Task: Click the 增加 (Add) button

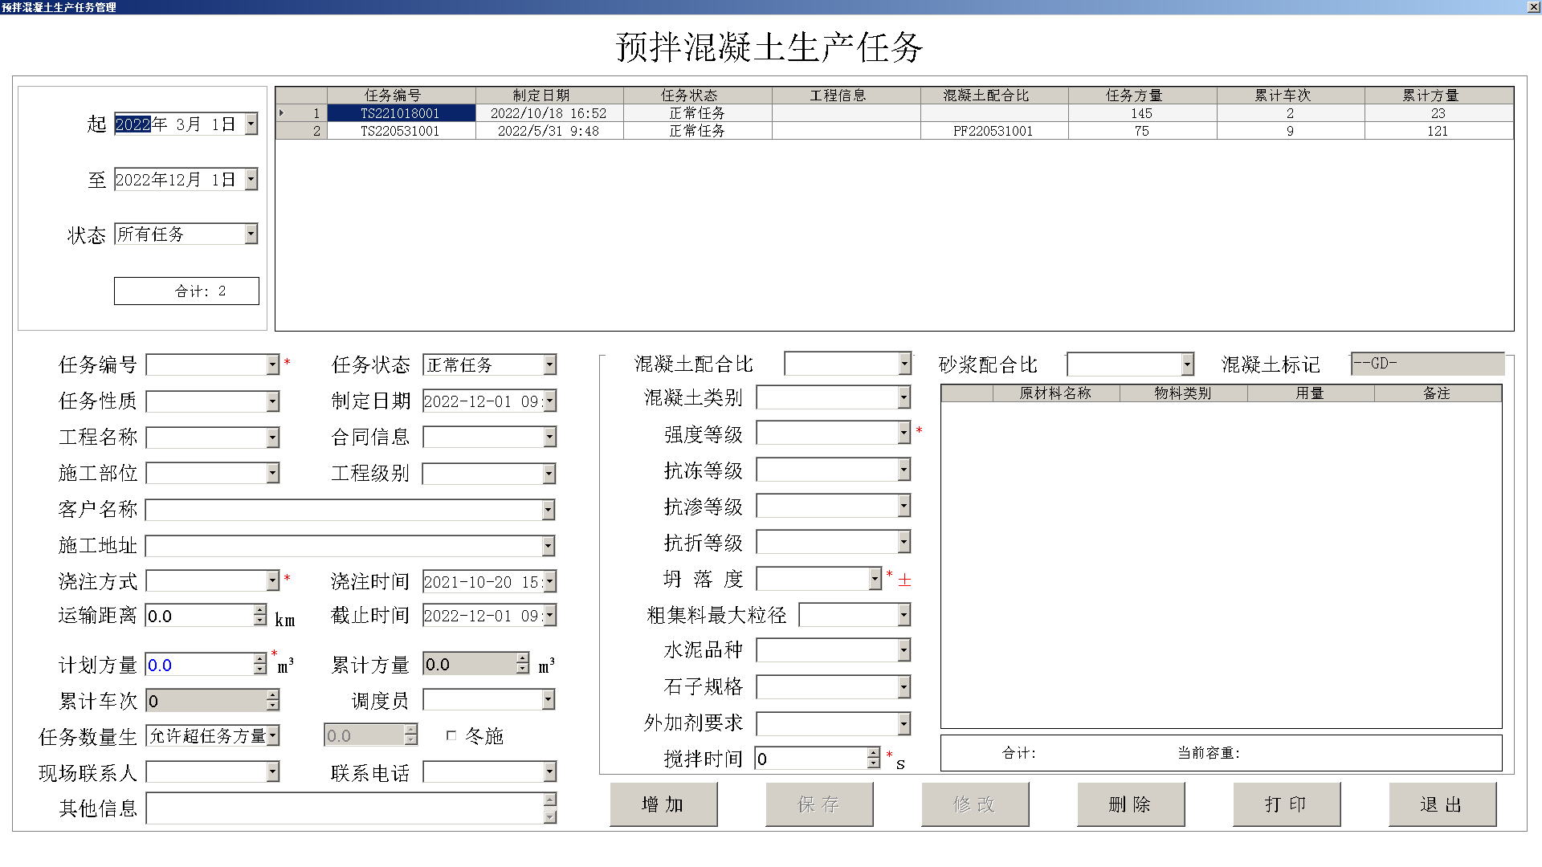Action: click(663, 804)
